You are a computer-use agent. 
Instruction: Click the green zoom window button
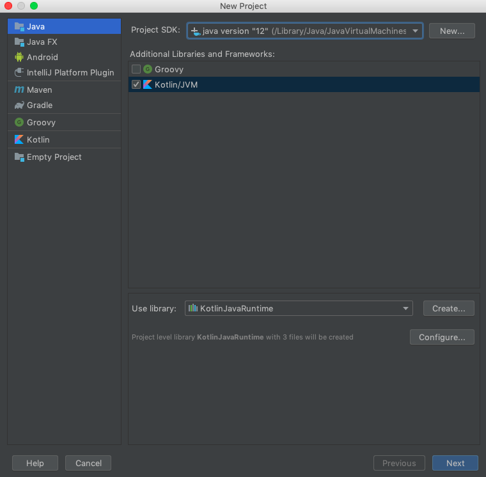point(34,6)
